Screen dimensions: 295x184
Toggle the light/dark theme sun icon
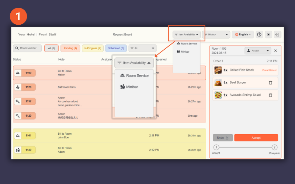[268, 35]
